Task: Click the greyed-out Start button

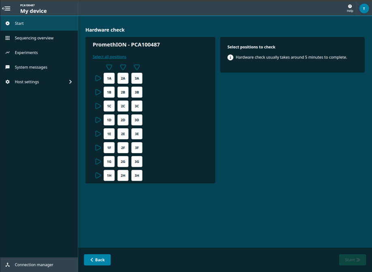Action: click(353, 260)
